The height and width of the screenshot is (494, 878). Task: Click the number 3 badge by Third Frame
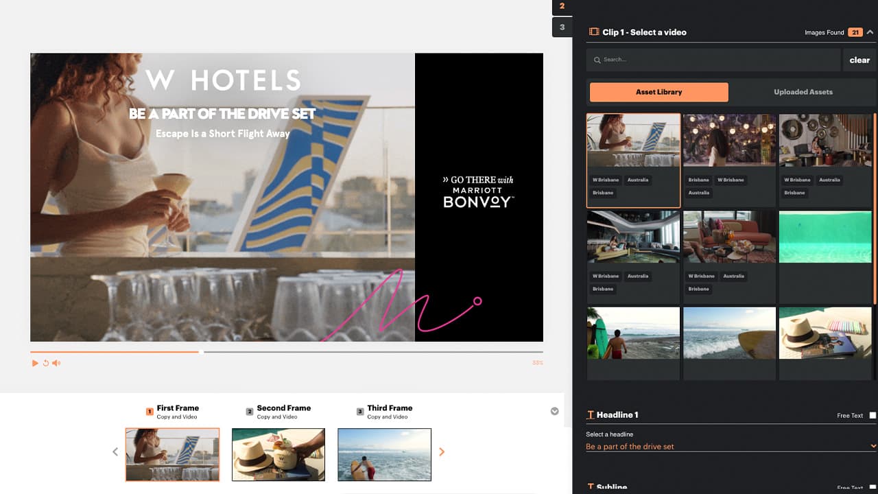click(360, 412)
